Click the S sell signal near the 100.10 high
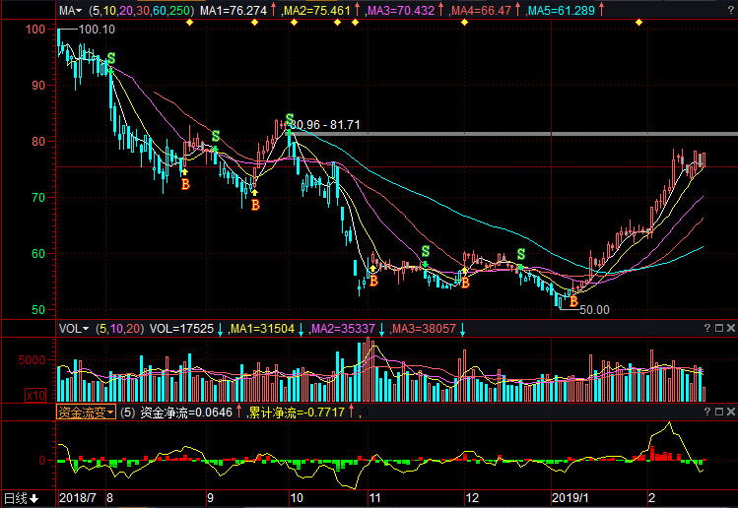This screenshot has height=508, width=738. 111,60
